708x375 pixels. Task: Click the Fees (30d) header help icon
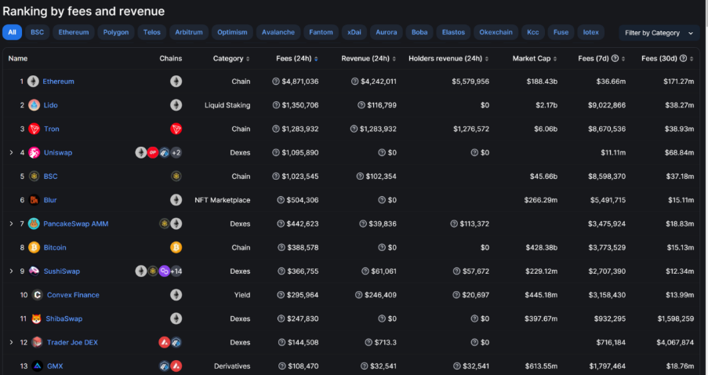(x=683, y=58)
